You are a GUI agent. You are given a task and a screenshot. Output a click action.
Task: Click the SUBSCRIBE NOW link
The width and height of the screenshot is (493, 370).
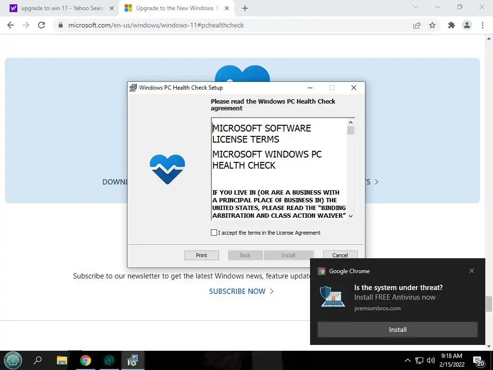[x=237, y=291]
